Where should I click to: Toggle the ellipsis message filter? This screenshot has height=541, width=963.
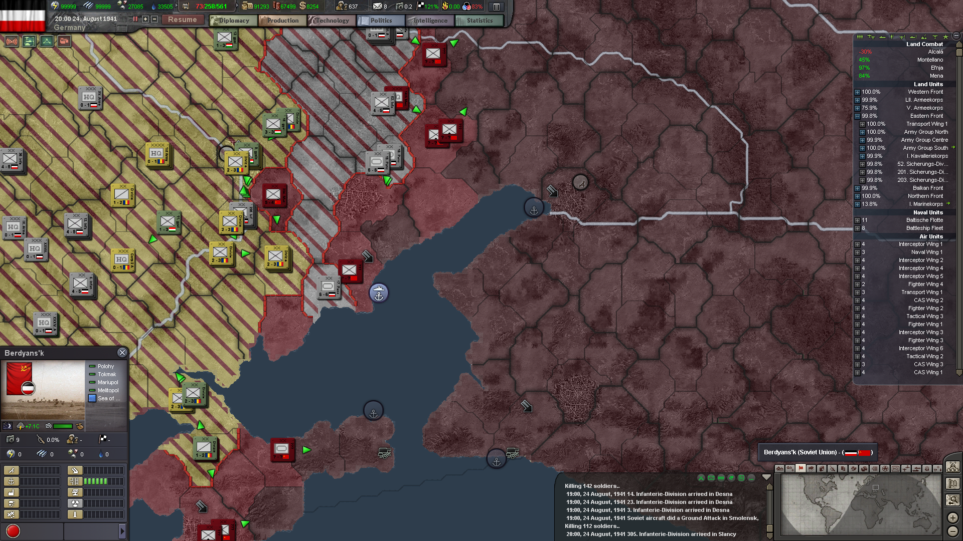(751, 478)
